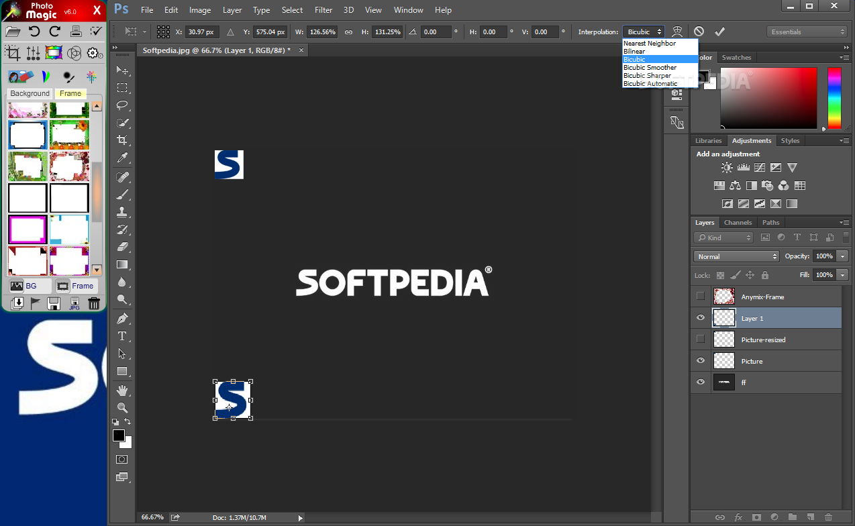Select the Quick Selection tool
Viewport: 855px width, 526px height.
point(123,123)
